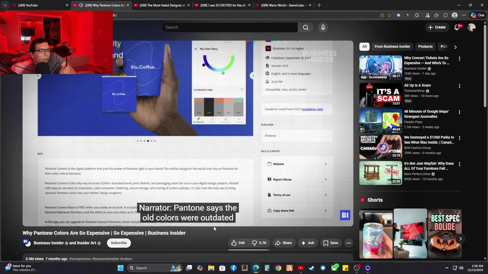Open the #soexpensive hashtag link

pos(80,259)
